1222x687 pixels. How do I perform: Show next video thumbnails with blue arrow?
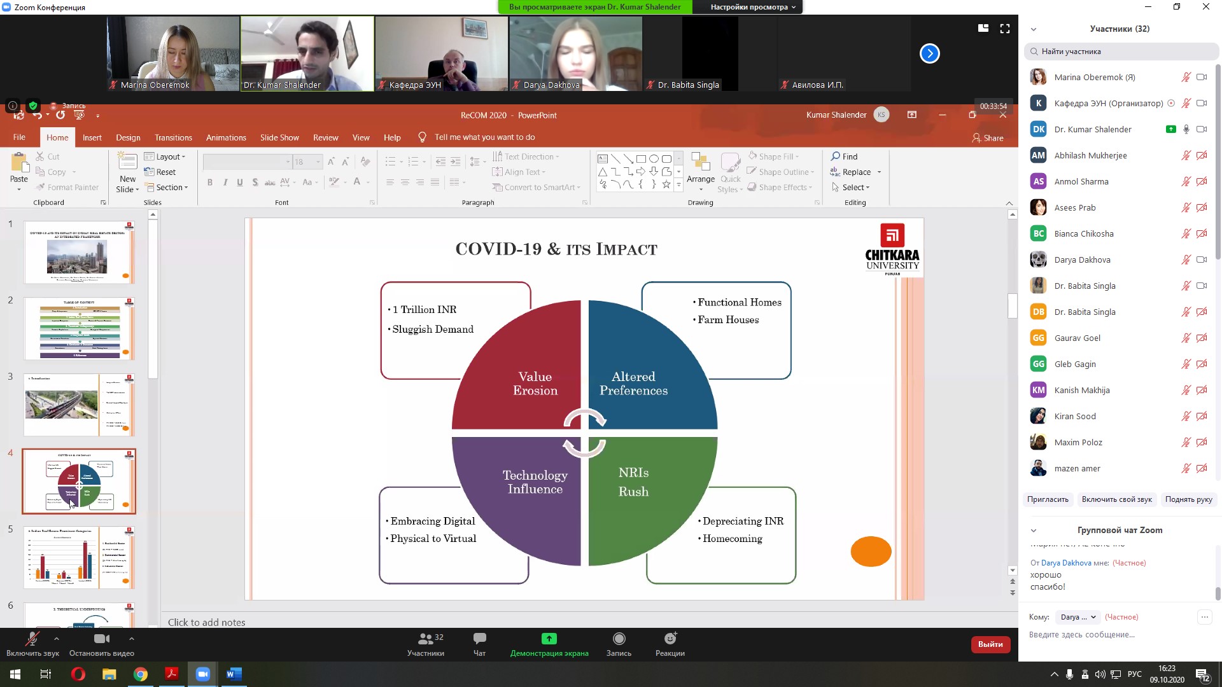click(929, 53)
